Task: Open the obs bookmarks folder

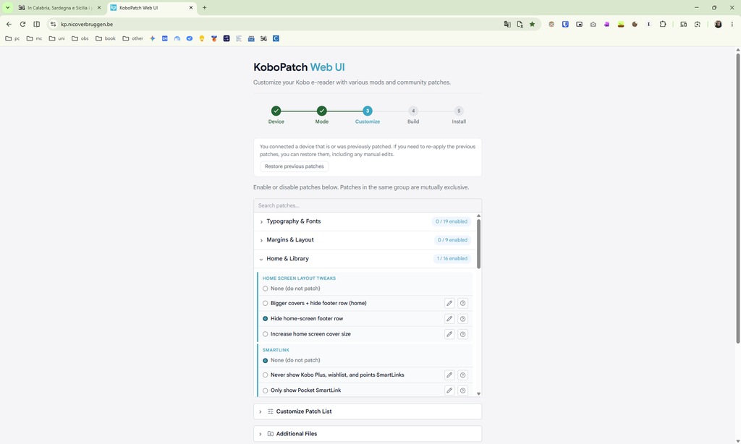Action: pyautogui.click(x=80, y=38)
